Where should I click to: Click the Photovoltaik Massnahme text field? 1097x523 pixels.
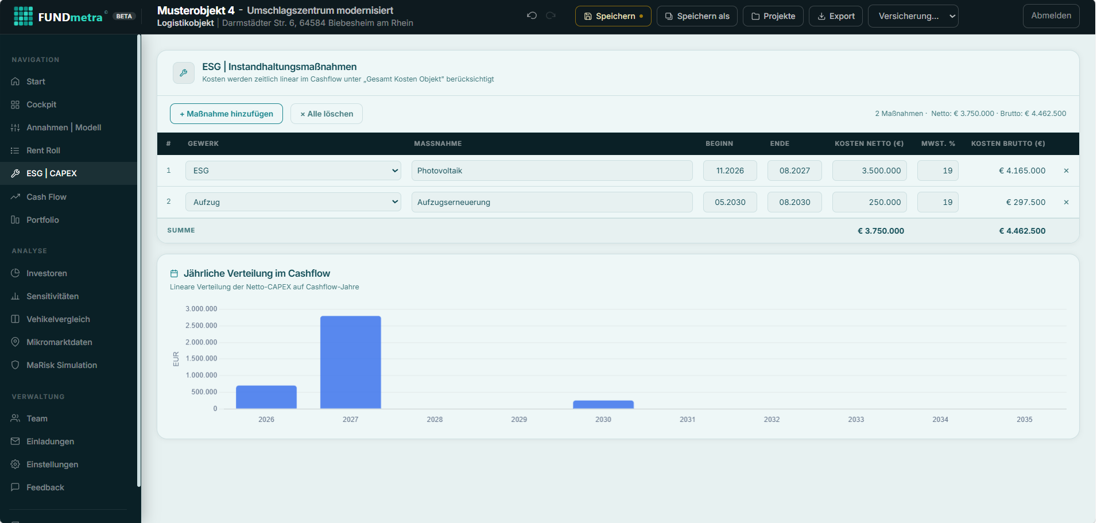click(552, 171)
